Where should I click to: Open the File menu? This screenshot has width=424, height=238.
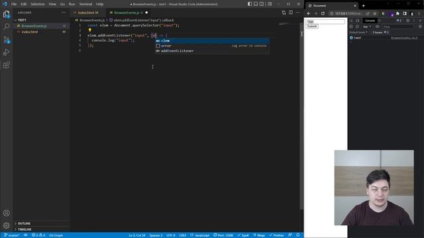(x=14, y=4)
